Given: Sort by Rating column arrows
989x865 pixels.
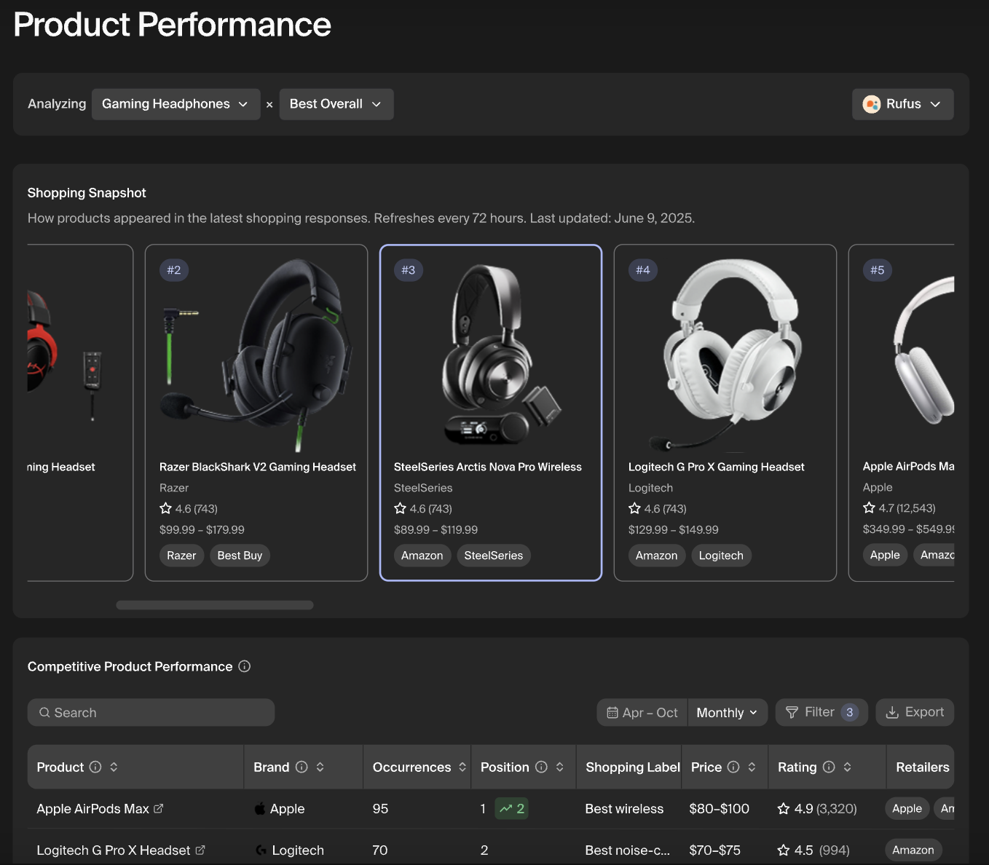Looking at the screenshot, I should pyautogui.click(x=847, y=767).
